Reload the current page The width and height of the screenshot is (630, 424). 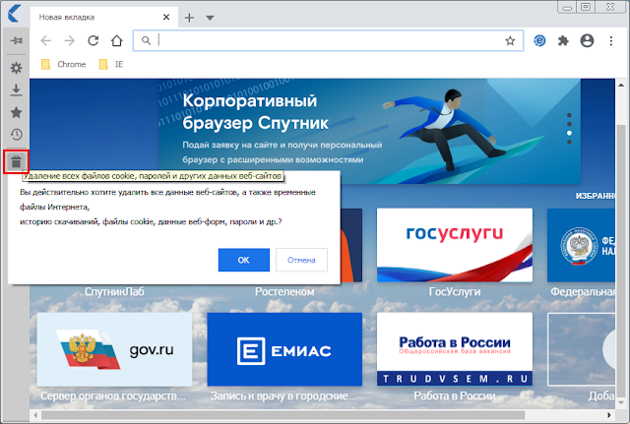click(94, 40)
